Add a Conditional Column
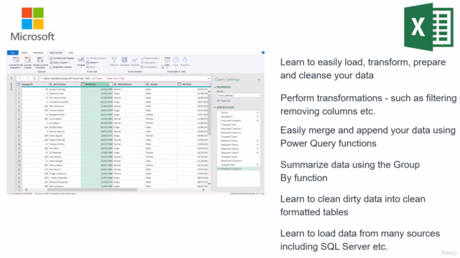 pyautogui.click(x=62, y=58)
